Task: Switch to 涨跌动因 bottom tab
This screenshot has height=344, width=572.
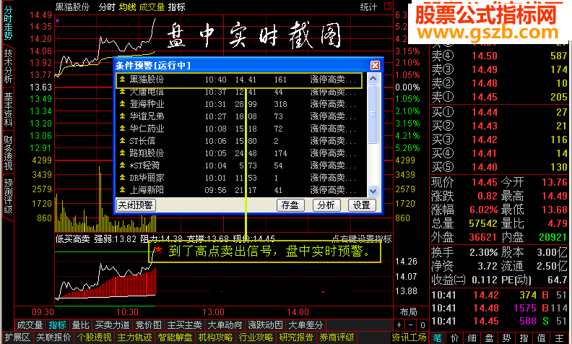Action: click(265, 325)
